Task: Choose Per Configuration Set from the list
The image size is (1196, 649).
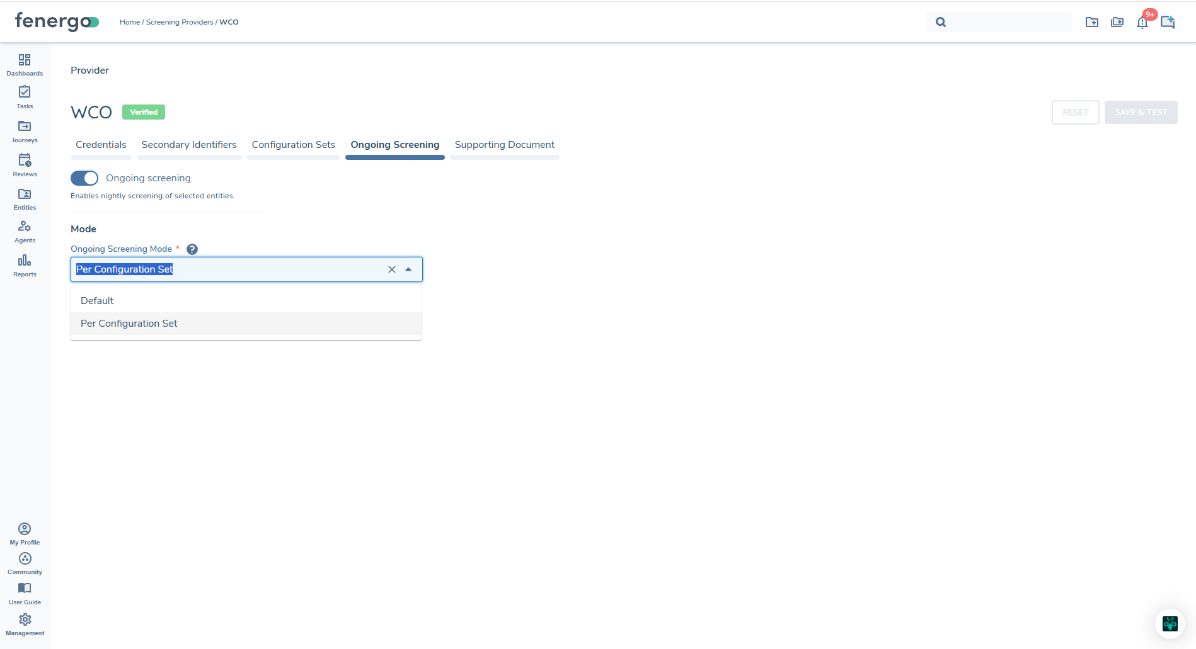Action: (246, 324)
